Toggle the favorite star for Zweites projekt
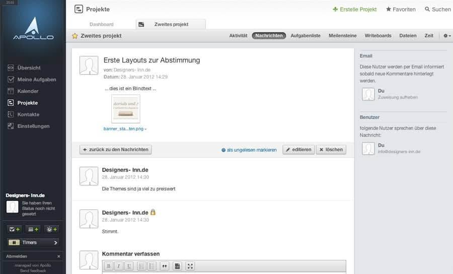453x274 pixels. [75, 36]
